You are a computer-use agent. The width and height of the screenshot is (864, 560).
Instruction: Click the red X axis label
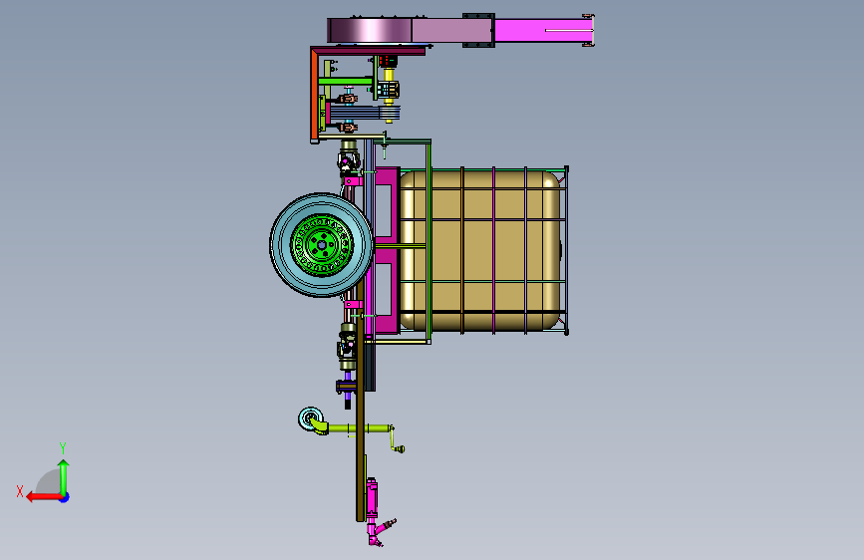click(x=20, y=491)
